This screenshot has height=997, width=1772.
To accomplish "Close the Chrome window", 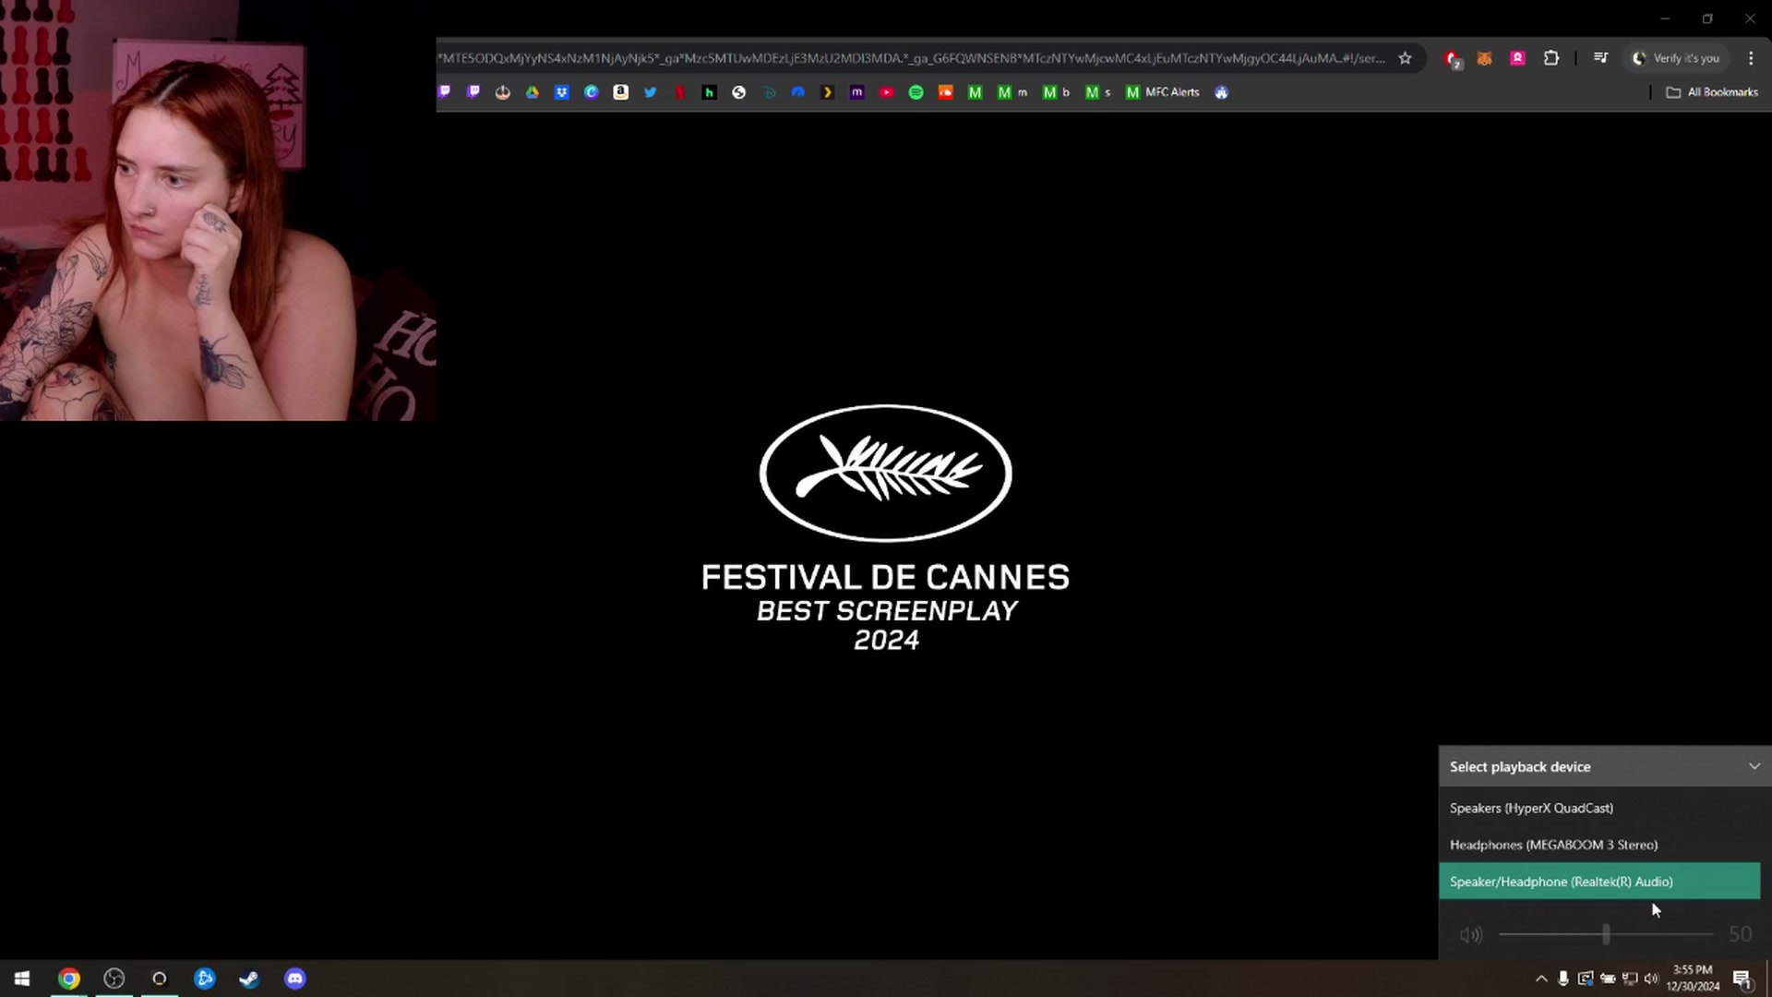I will point(1750,18).
